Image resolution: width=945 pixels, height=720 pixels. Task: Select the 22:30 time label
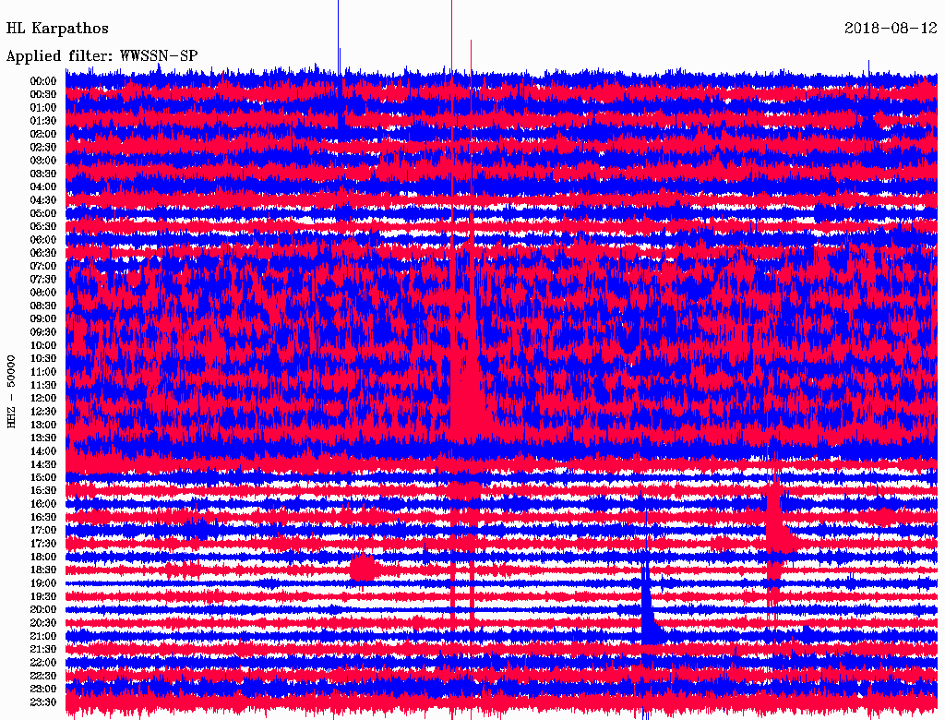coord(43,676)
